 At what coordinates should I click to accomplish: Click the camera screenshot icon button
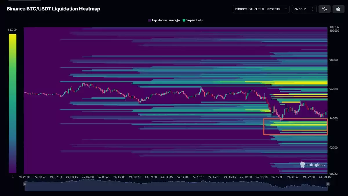(338, 9)
